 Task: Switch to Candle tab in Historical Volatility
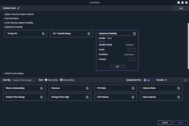pyautogui.click(x=102, y=38)
